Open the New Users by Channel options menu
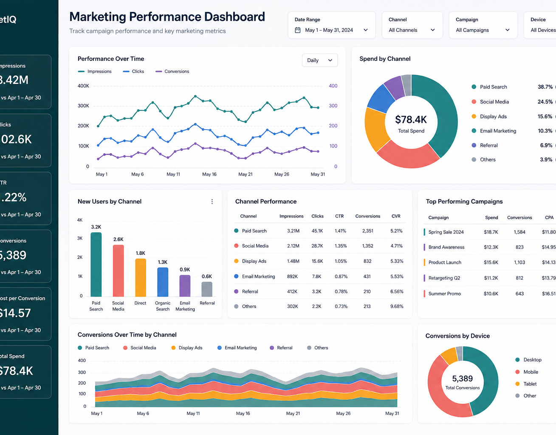The width and height of the screenshot is (556, 435). [x=212, y=202]
